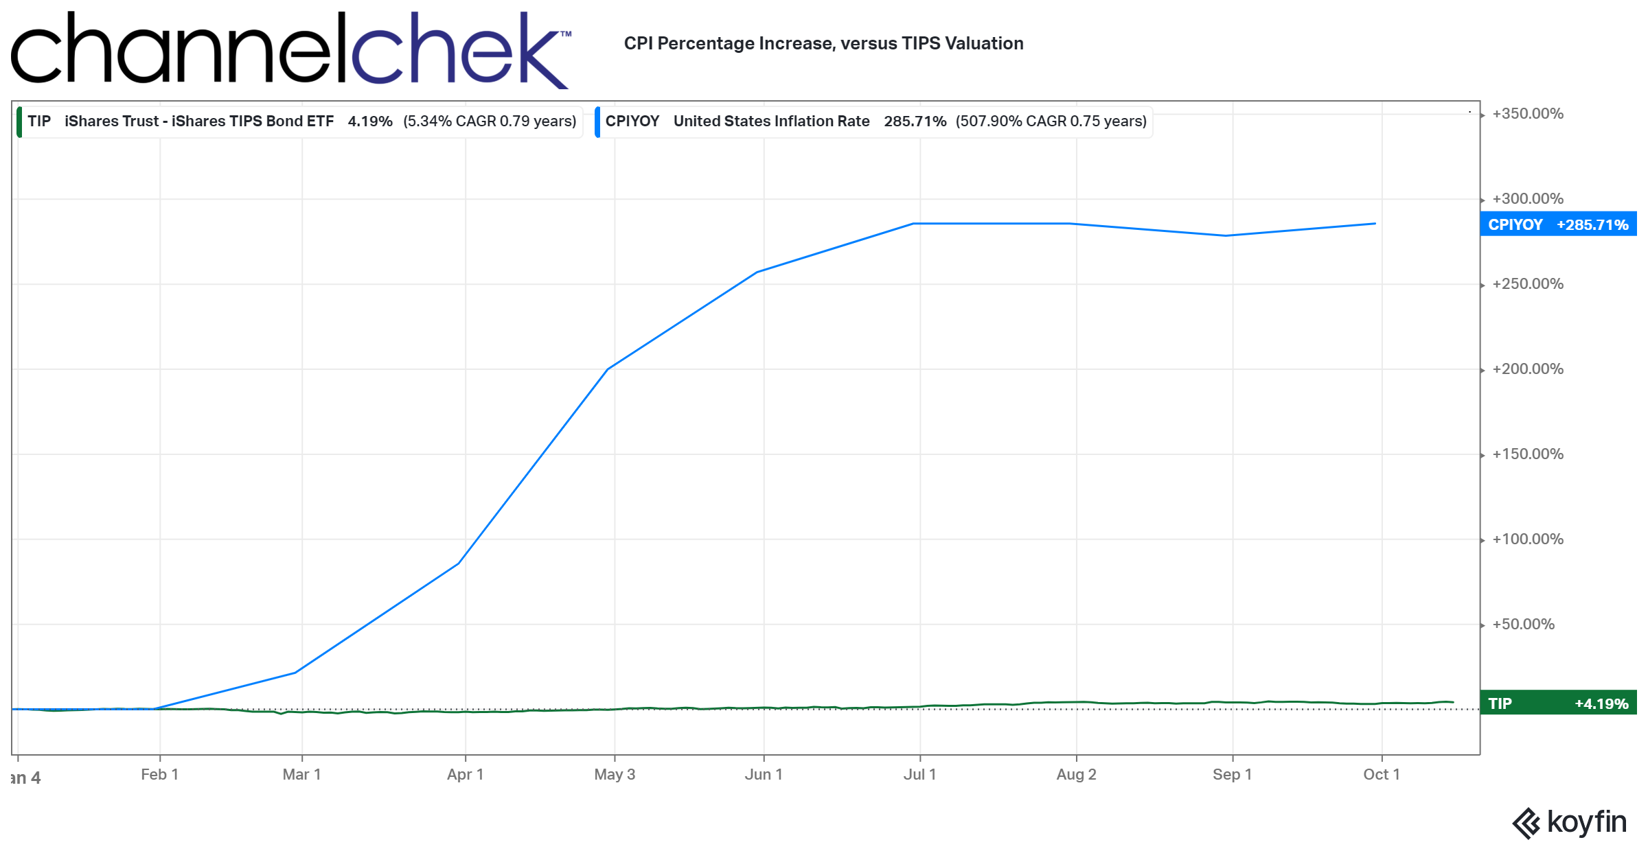Click the May 3 date on the x-axis
The width and height of the screenshot is (1648, 851).
[615, 774]
